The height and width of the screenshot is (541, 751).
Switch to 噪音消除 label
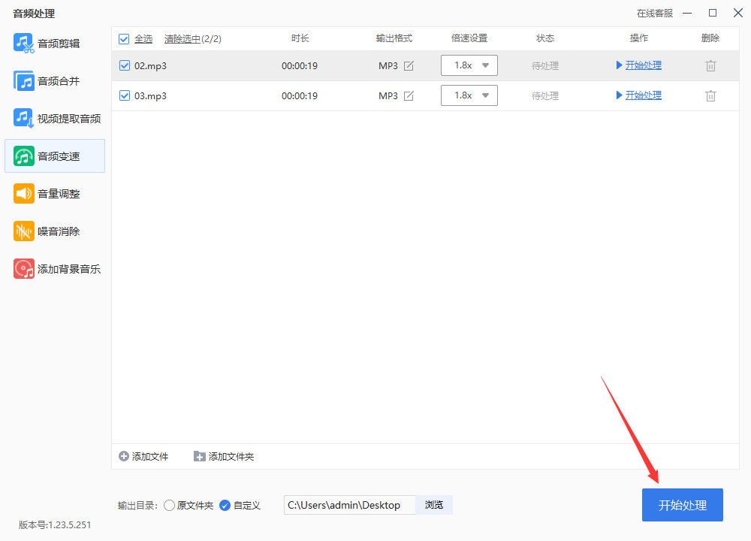point(59,231)
